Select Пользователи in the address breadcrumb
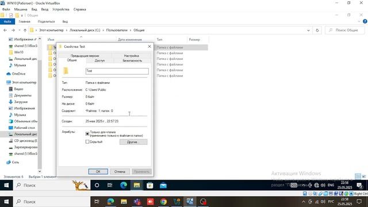 pyautogui.click(x=117, y=30)
